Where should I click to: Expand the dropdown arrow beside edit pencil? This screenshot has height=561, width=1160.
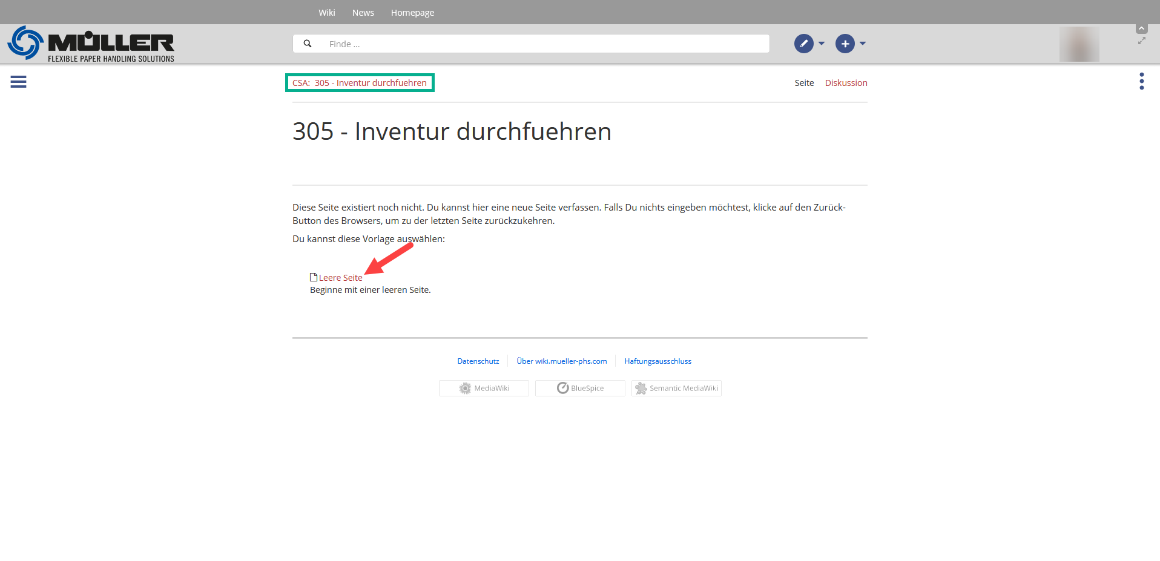point(822,44)
